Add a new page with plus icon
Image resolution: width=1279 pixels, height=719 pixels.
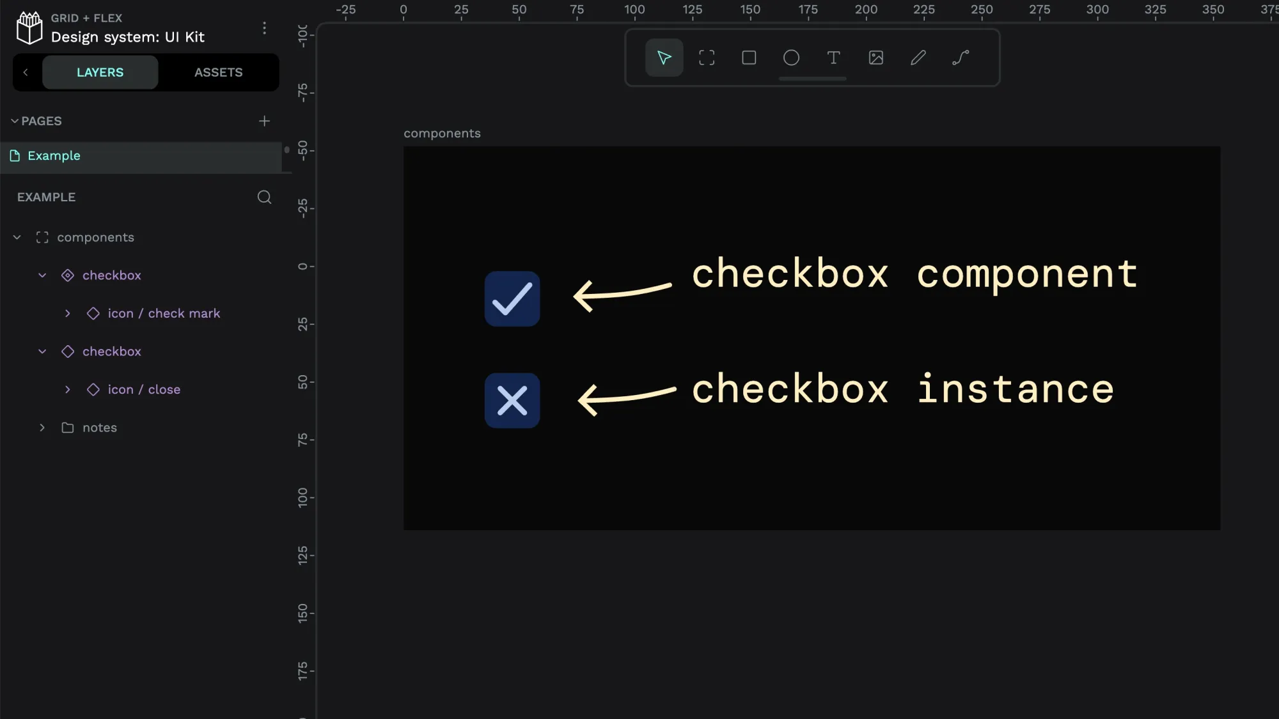[x=264, y=121]
